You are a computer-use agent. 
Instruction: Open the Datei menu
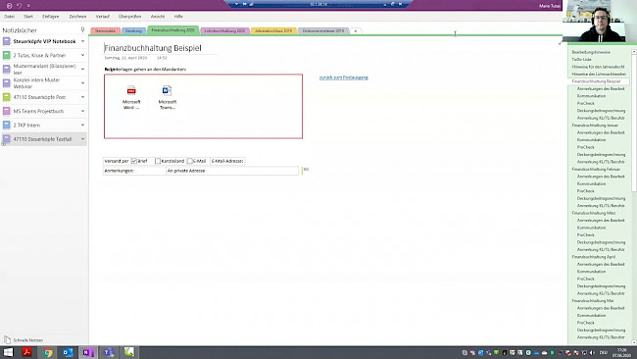[x=10, y=17]
